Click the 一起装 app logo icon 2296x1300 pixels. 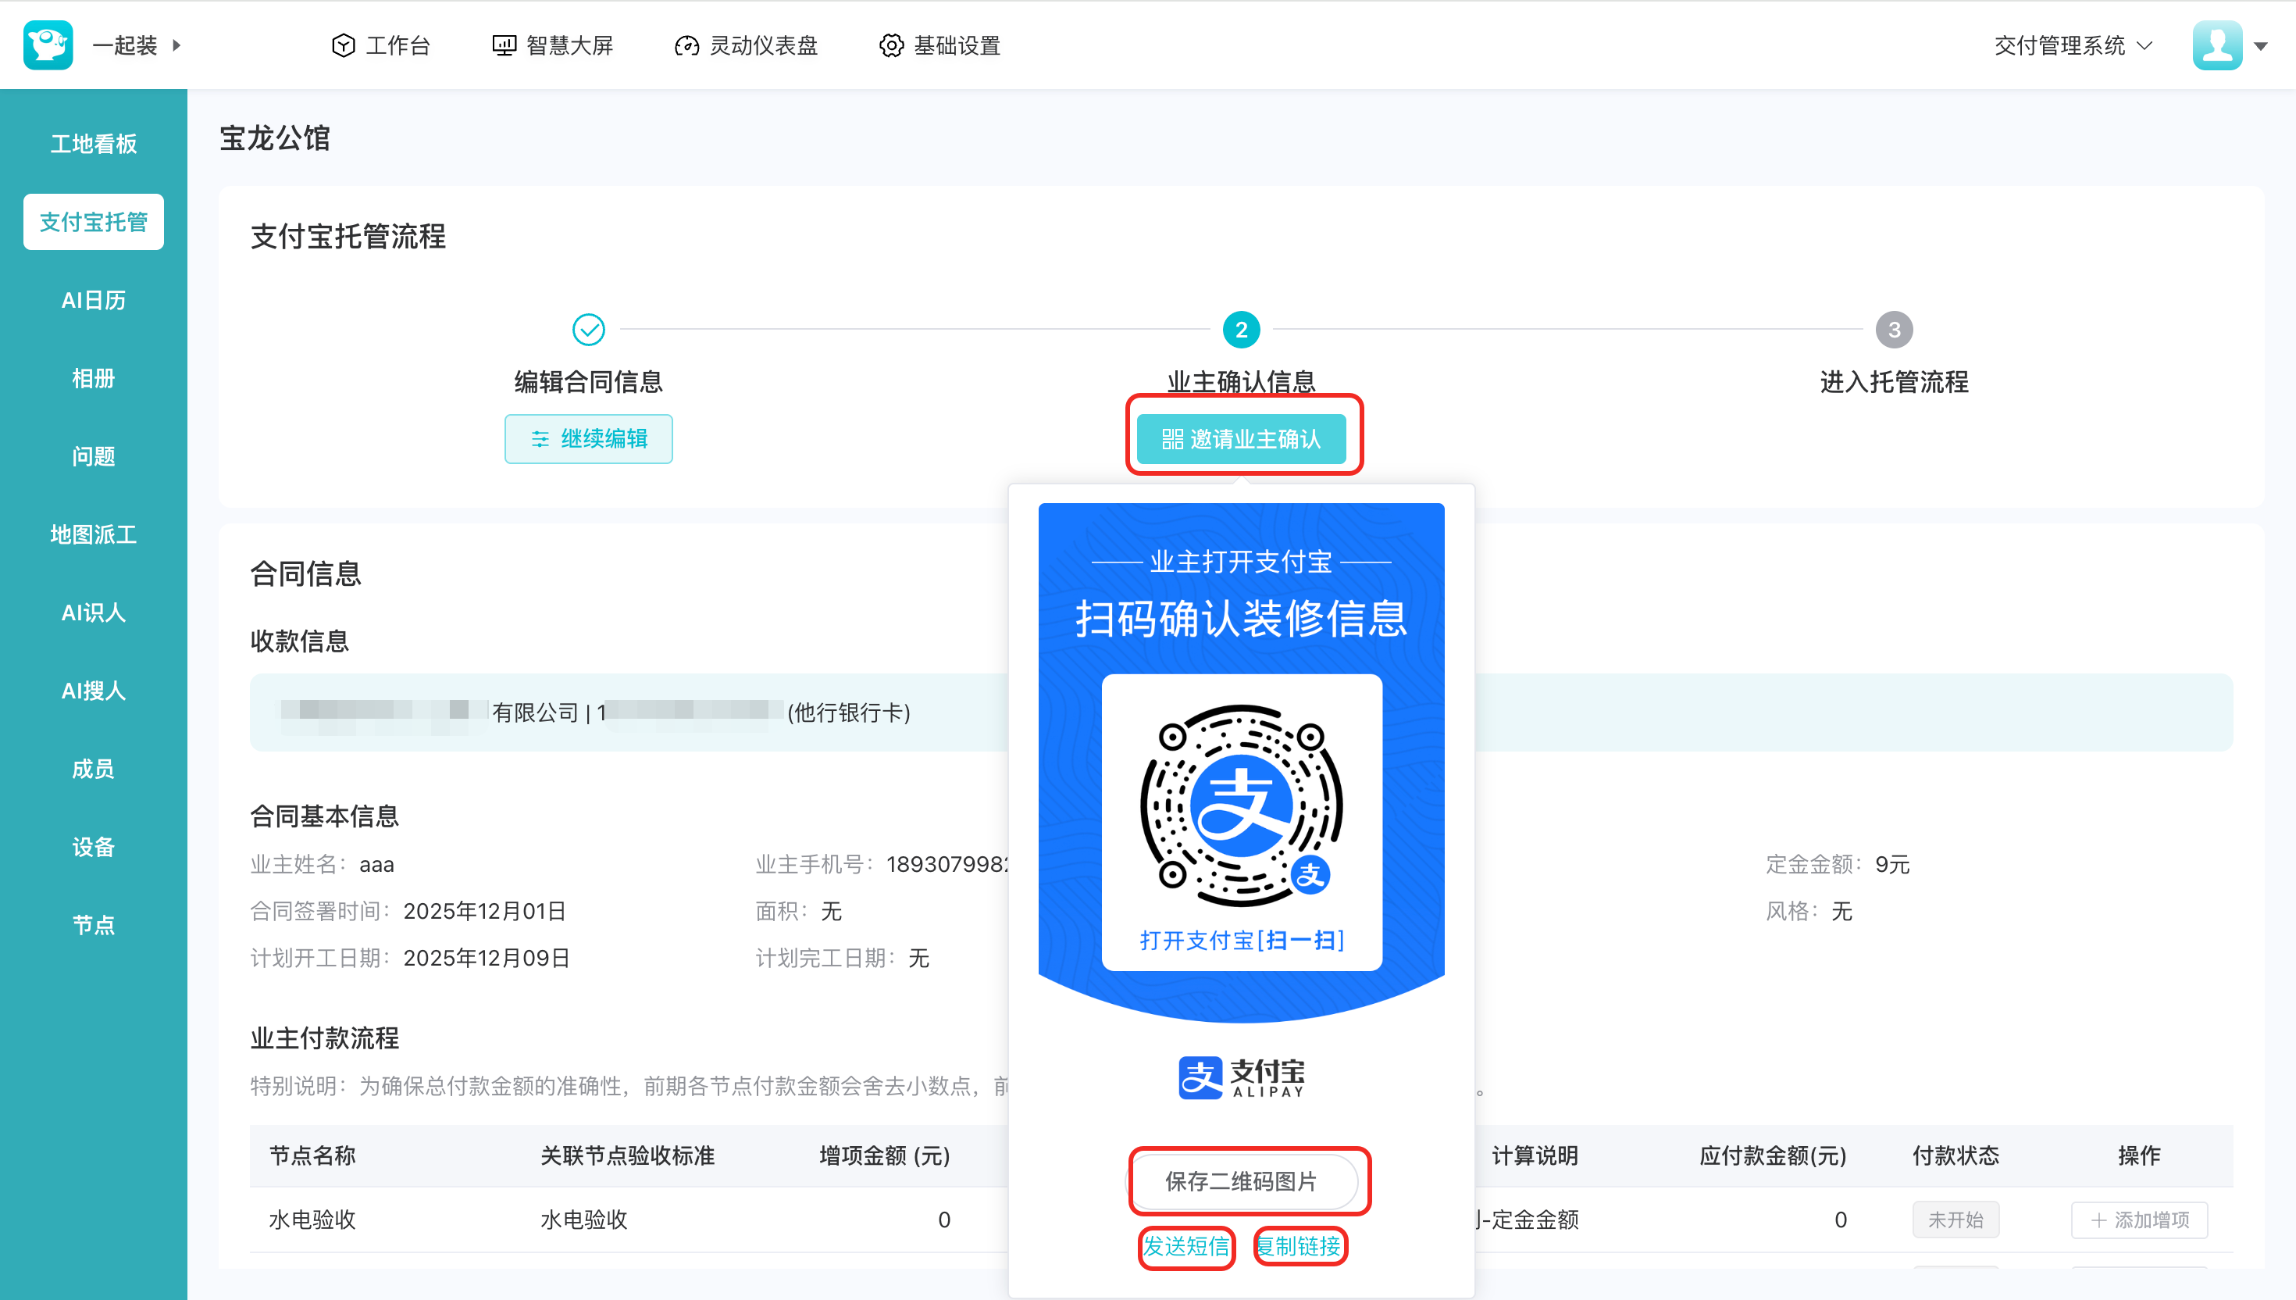coord(48,45)
